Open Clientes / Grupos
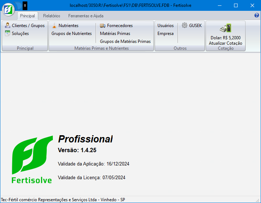 pos(25,25)
